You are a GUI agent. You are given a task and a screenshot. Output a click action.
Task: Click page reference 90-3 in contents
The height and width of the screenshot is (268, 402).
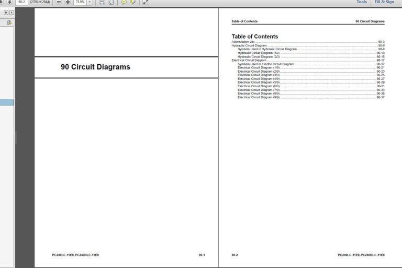coord(381,42)
